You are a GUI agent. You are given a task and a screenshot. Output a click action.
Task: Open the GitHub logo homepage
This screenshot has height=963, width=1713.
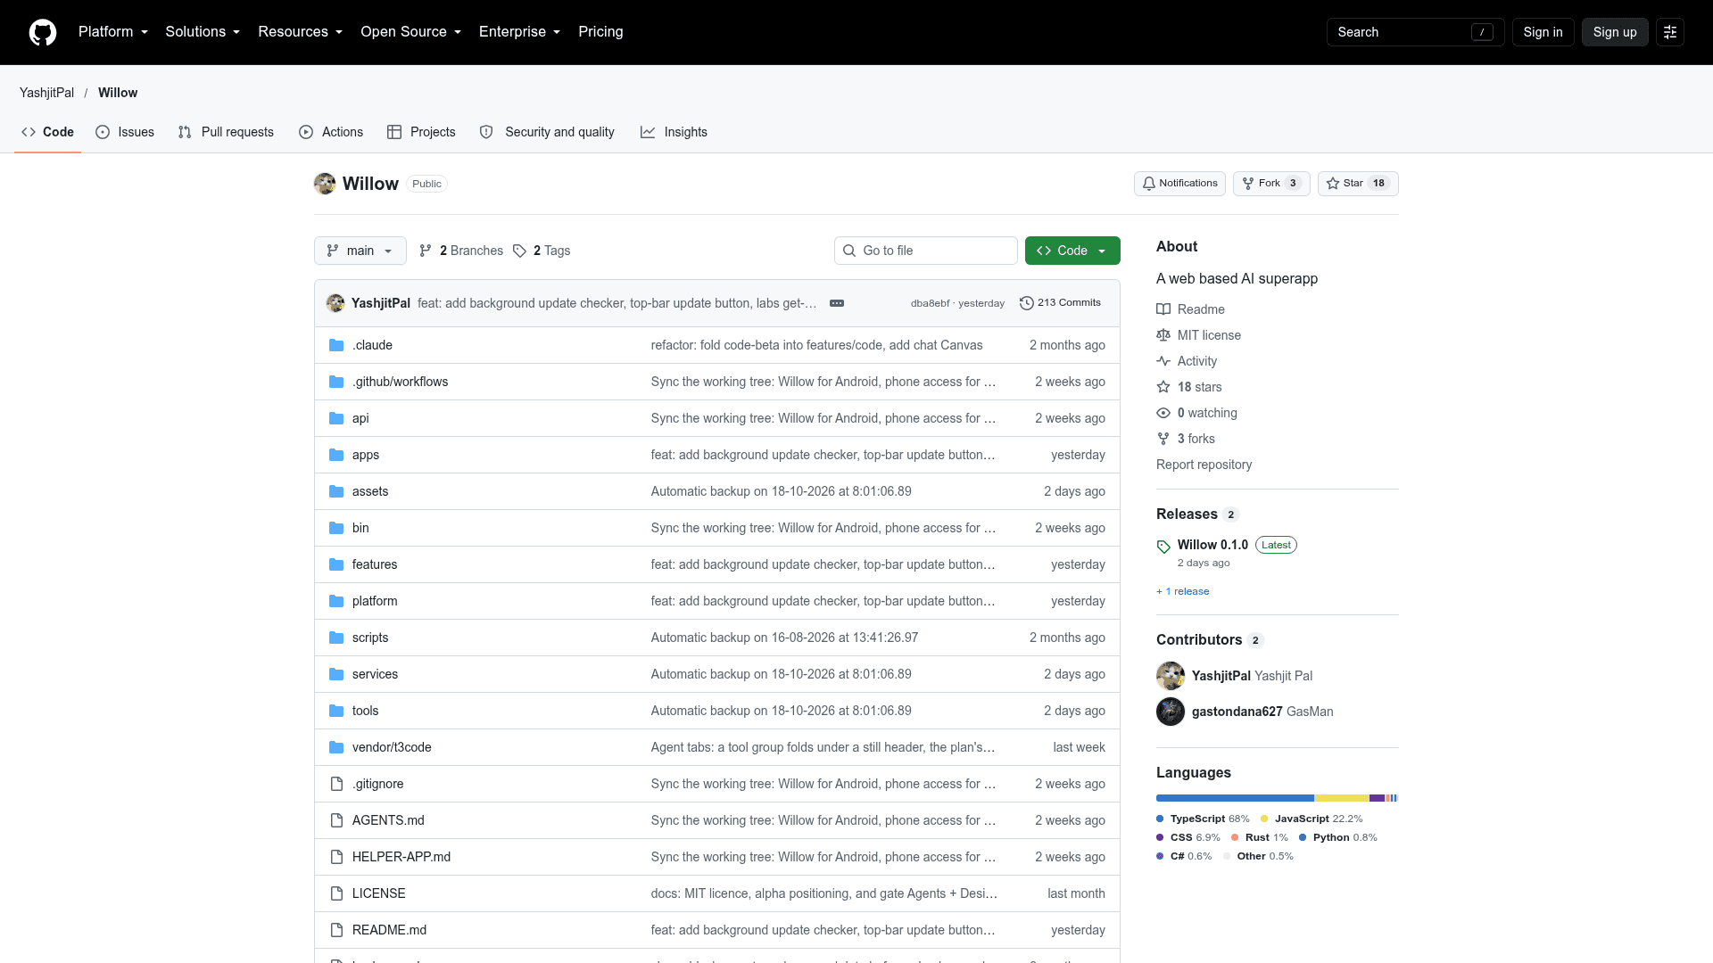[x=43, y=32]
